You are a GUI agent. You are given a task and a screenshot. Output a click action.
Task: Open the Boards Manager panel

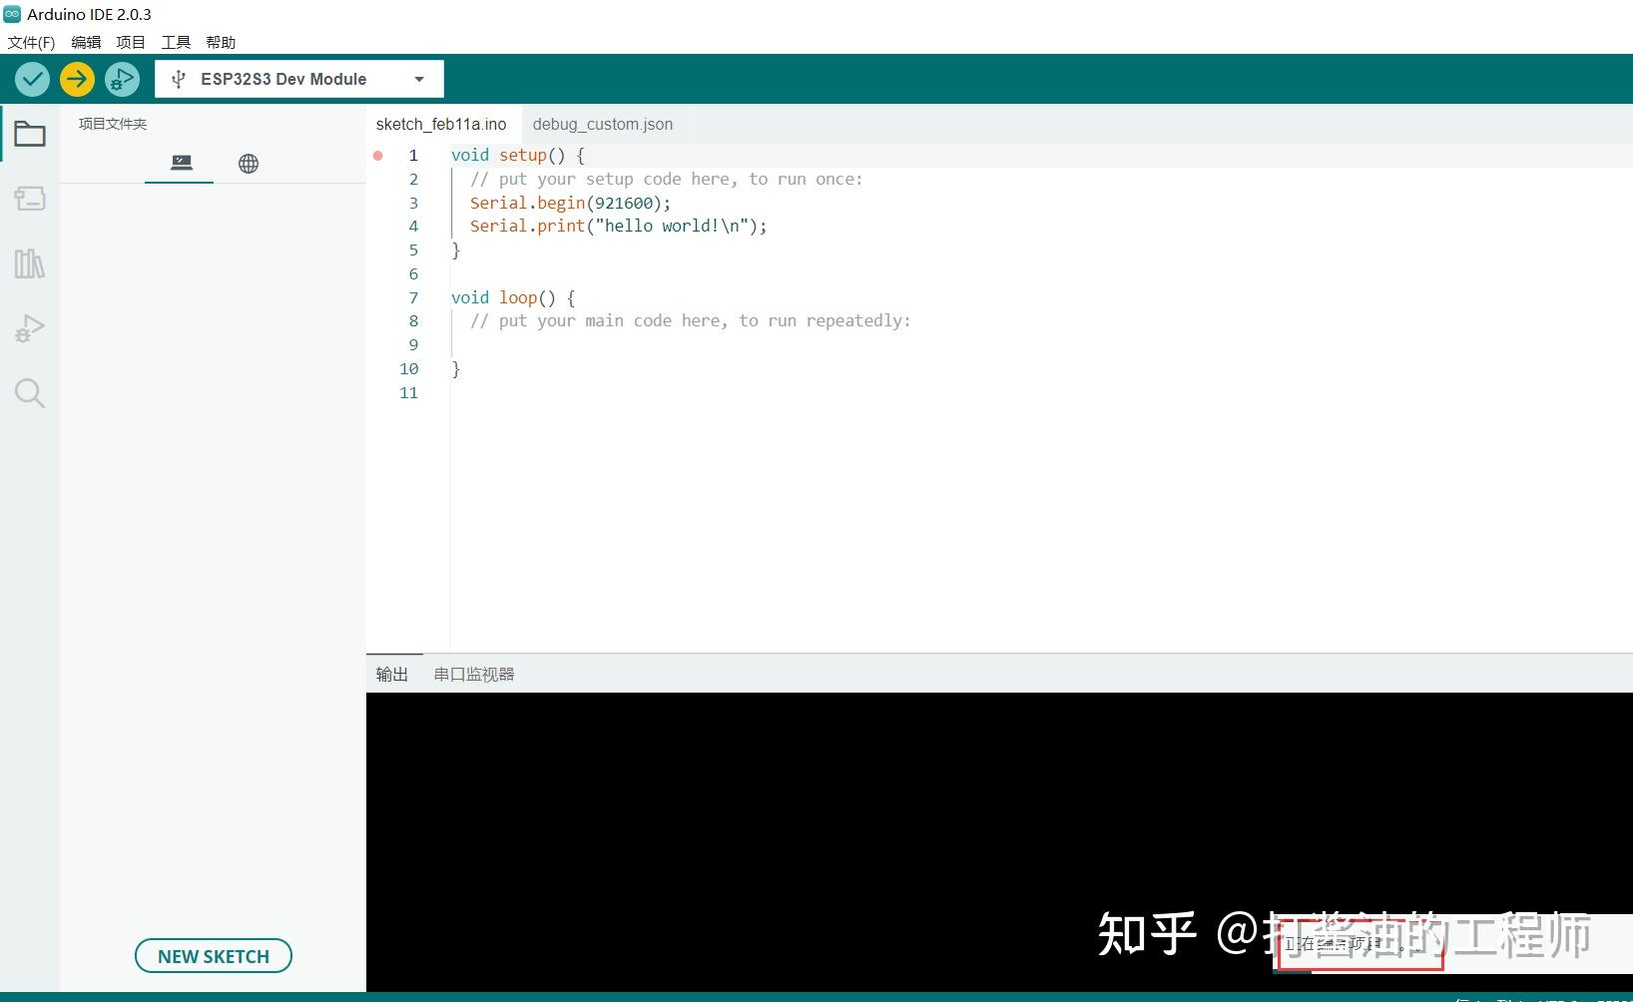click(29, 198)
